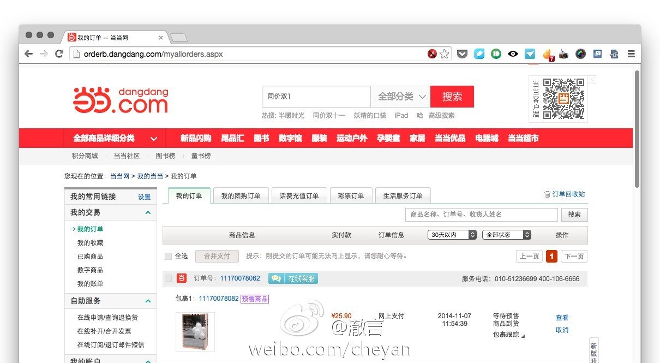This screenshot has height=363, width=660.
Task: Switch to the 我的团购订单 tab
Action: pos(241,195)
